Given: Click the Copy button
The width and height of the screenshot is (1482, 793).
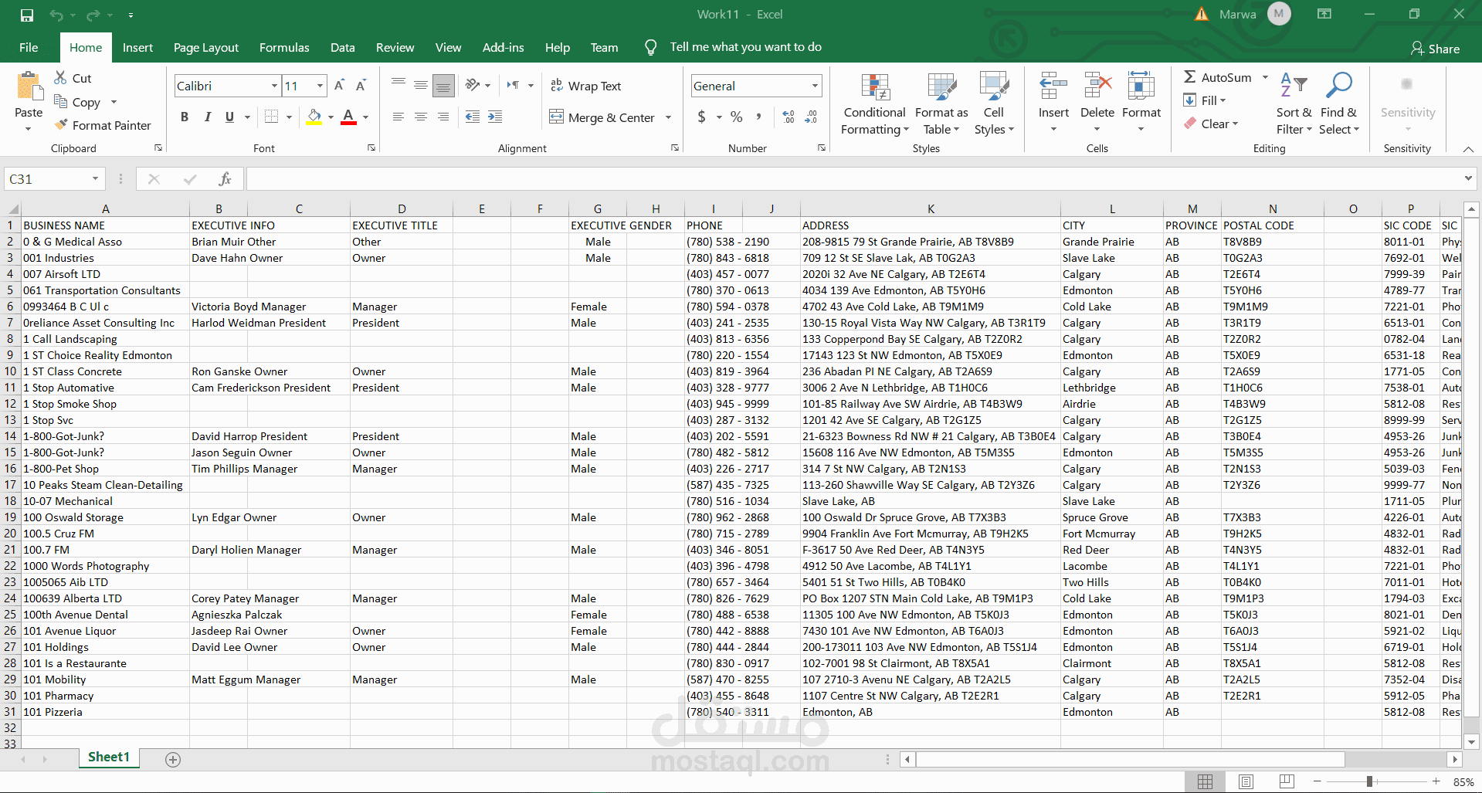Looking at the screenshot, I should (77, 102).
